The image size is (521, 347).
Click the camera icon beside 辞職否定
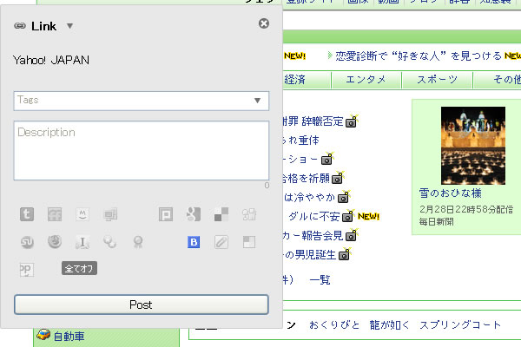352,121
